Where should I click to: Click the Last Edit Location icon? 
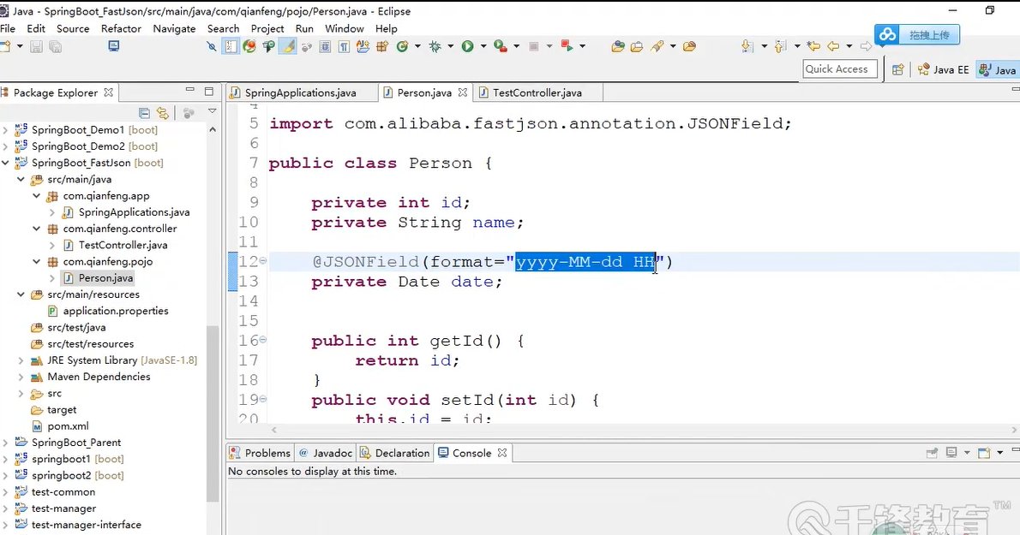pyautogui.click(x=813, y=46)
